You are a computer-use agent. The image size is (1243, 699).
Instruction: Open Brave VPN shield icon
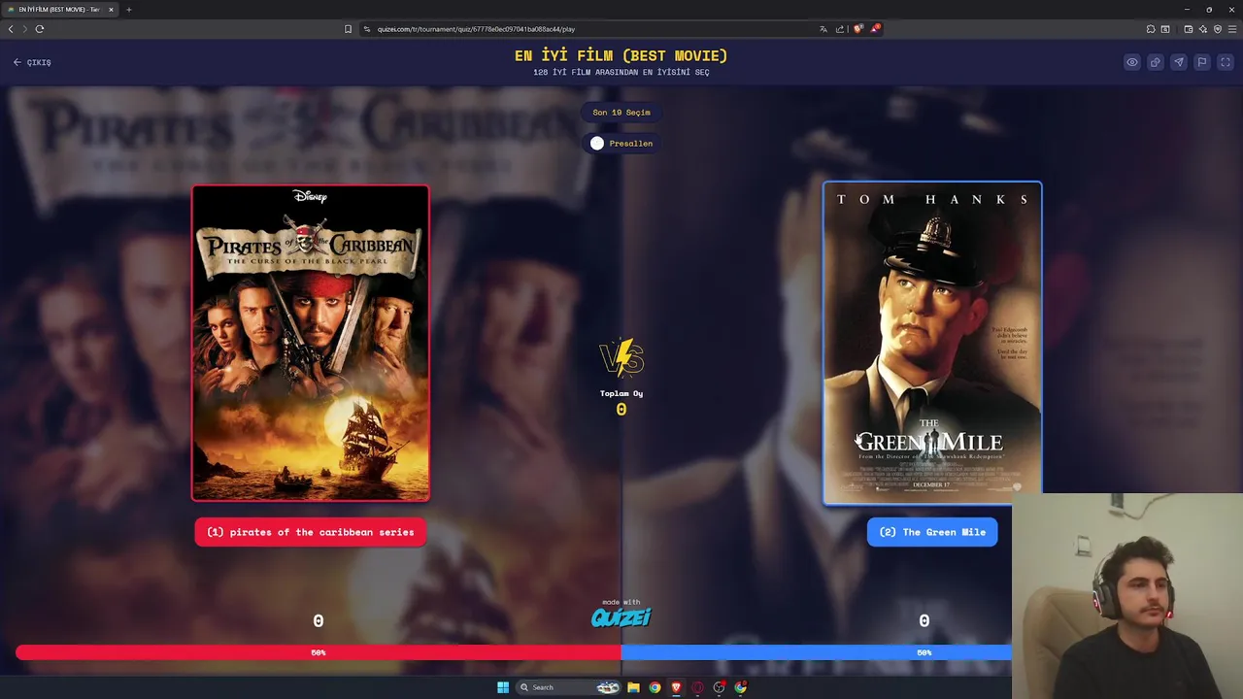tap(1218, 29)
